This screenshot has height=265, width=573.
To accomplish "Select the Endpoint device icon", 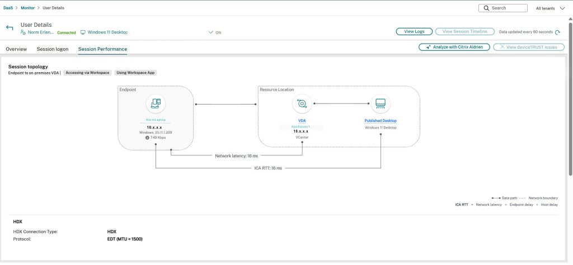I will 156,103.
